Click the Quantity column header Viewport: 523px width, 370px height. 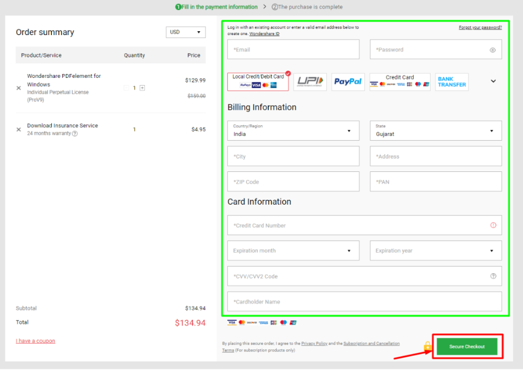pyautogui.click(x=134, y=55)
